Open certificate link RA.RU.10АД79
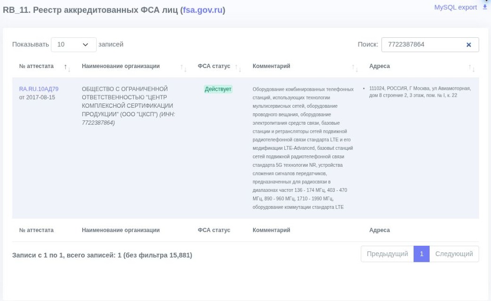491x301 pixels. coord(39,89)
